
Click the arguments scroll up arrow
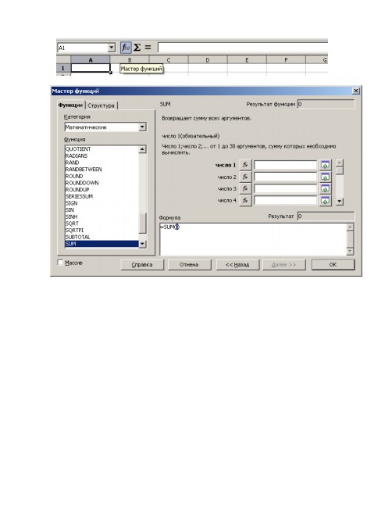coord(339,163)
